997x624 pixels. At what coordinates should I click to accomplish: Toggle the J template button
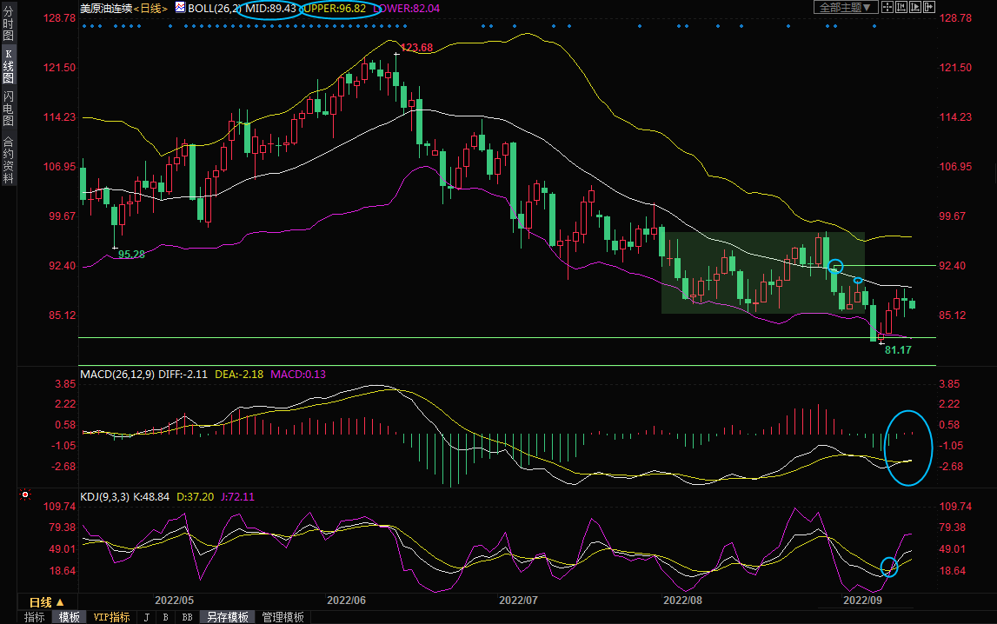[146, 617]
